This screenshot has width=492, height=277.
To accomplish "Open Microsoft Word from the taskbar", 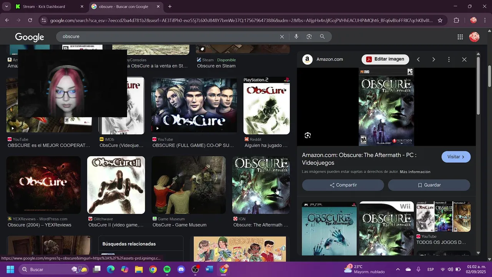I will (x=209, y=269).
